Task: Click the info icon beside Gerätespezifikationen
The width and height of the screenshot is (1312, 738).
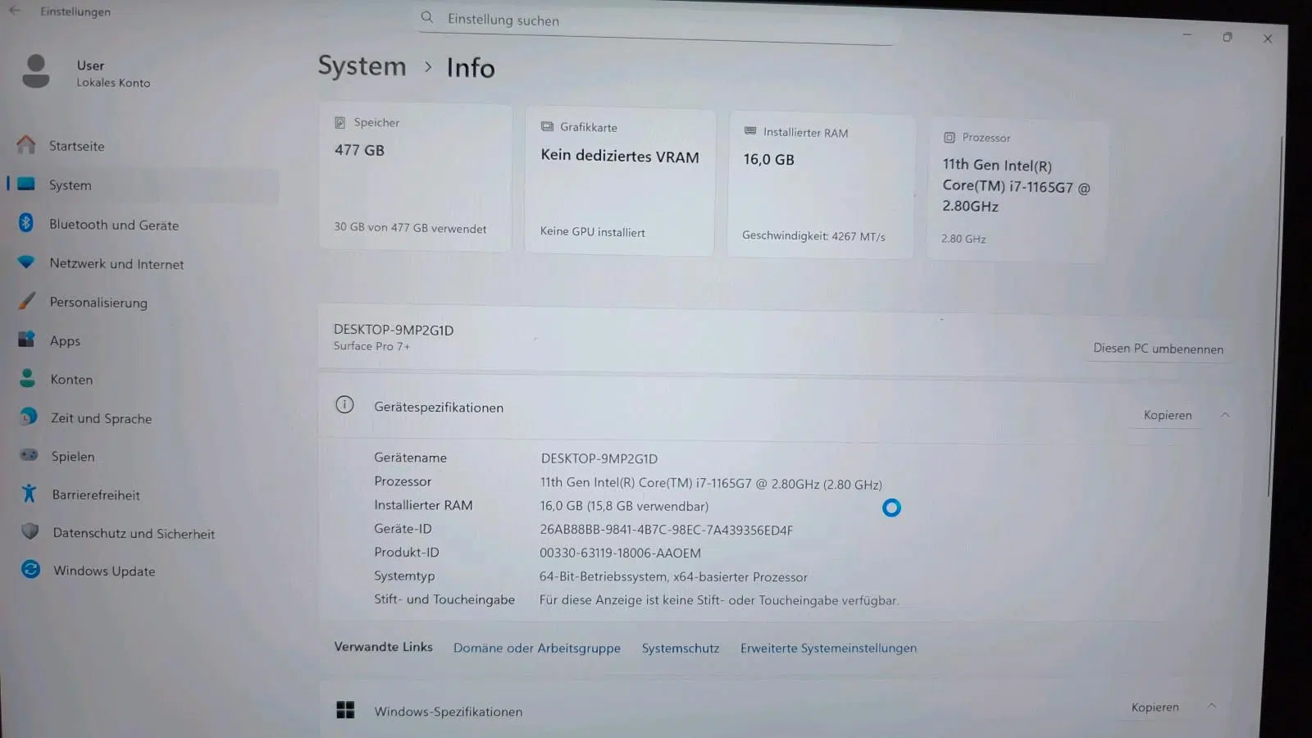Action: click(x=345, y=405)
